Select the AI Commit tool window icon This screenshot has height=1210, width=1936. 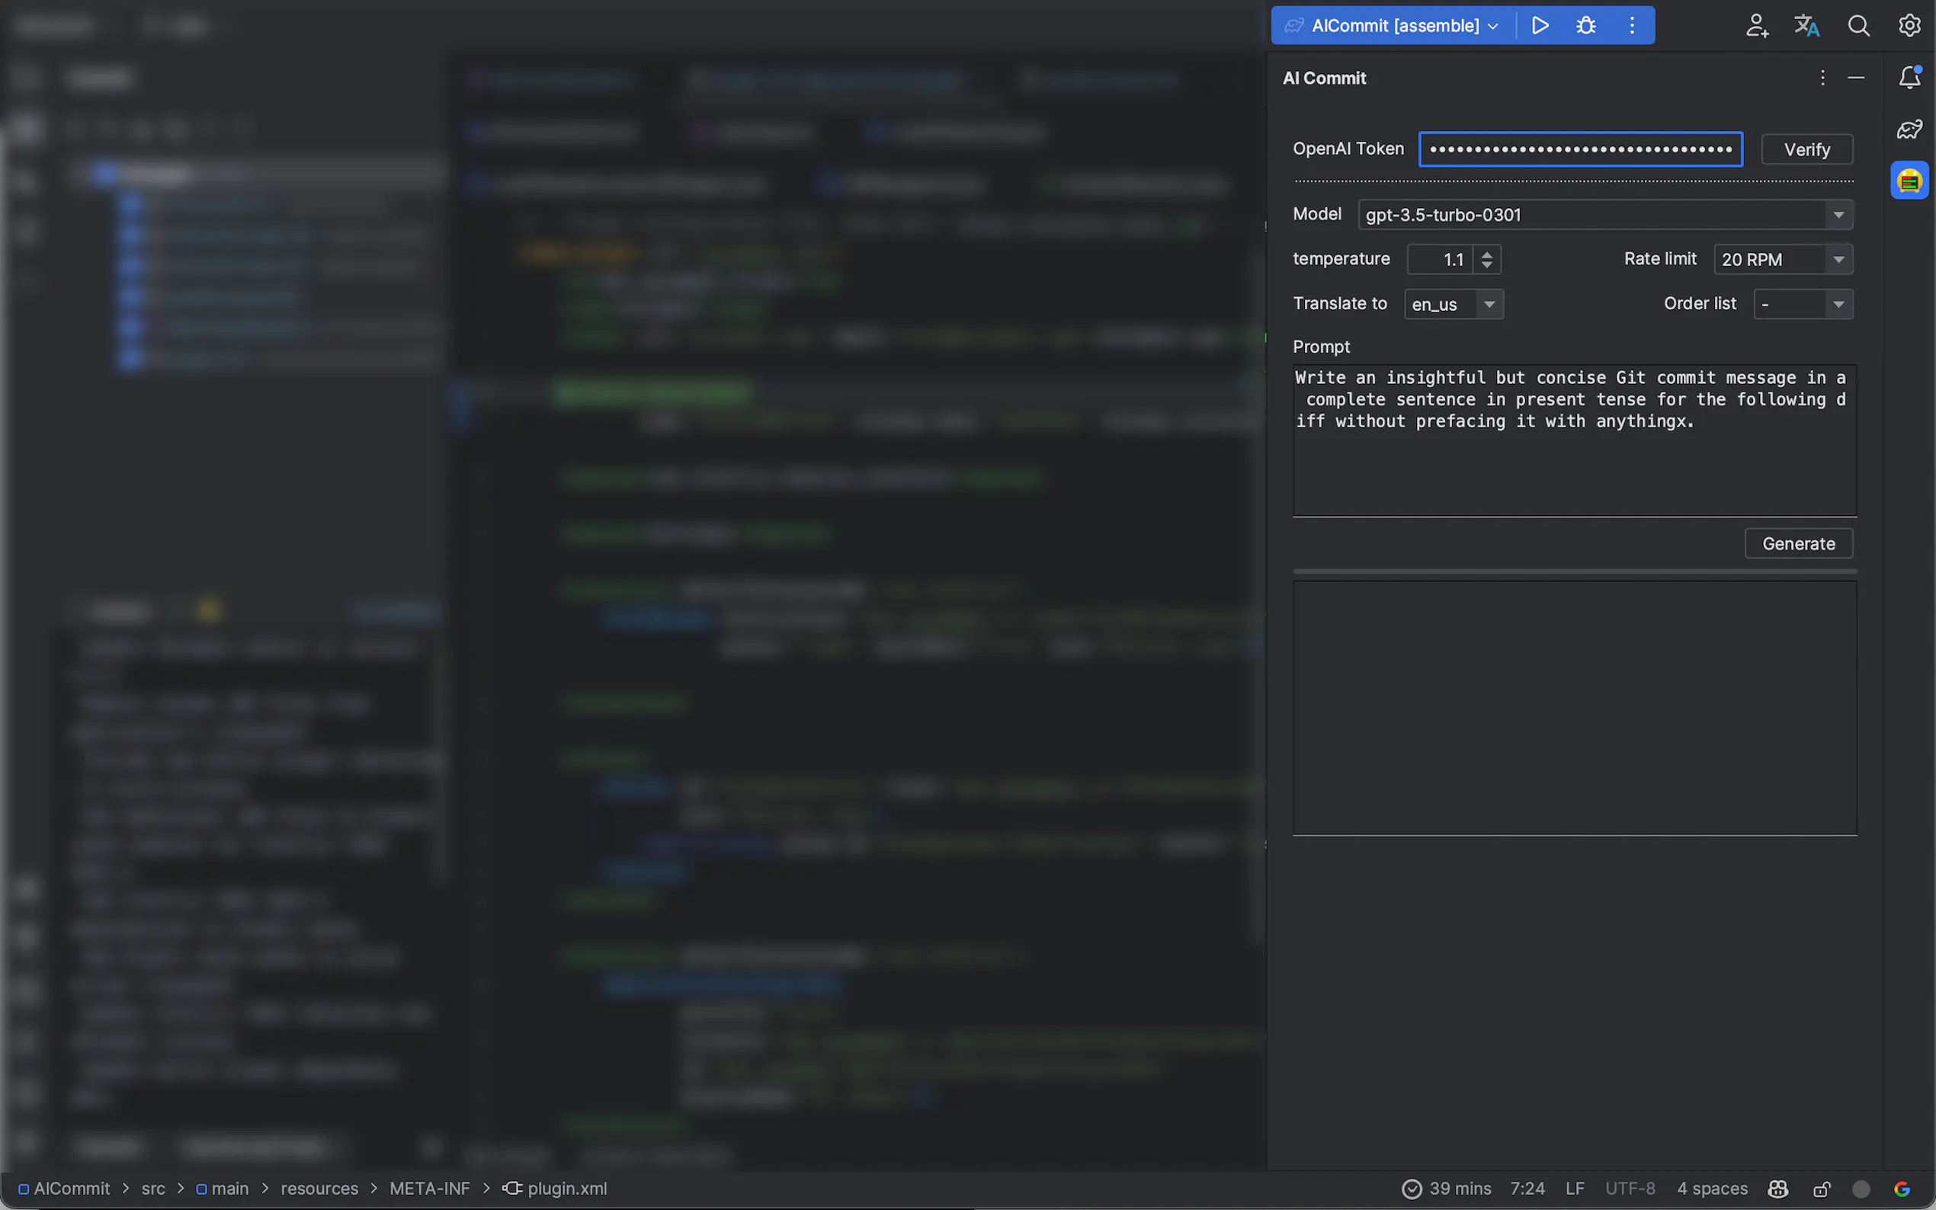click(1909, 181)
